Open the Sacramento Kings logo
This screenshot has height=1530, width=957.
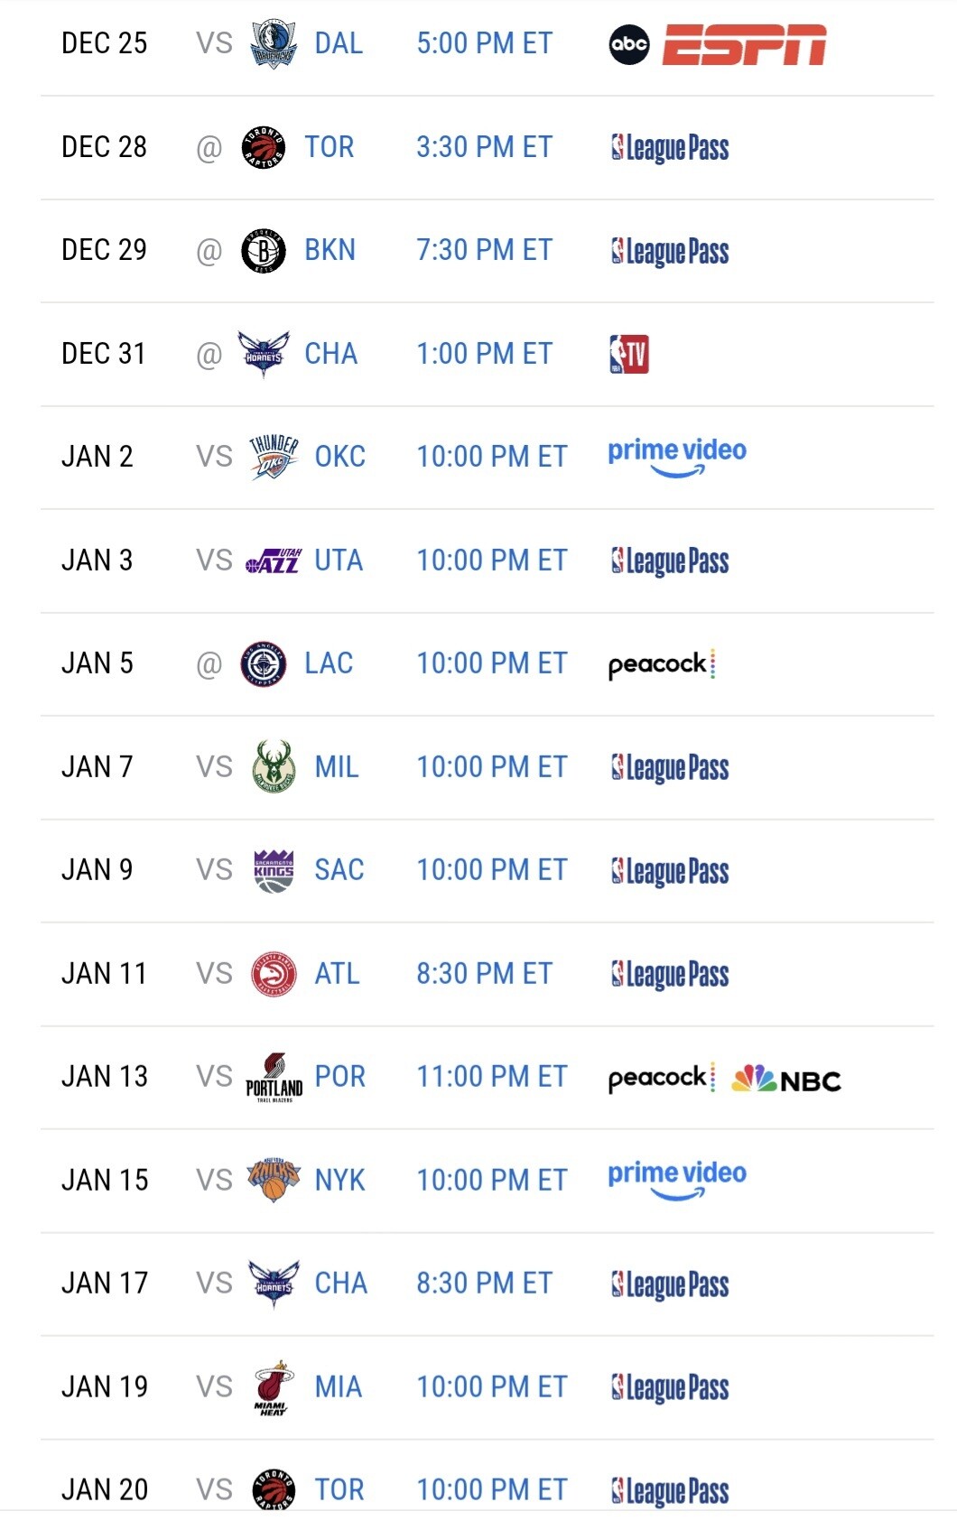click(274, 871)
